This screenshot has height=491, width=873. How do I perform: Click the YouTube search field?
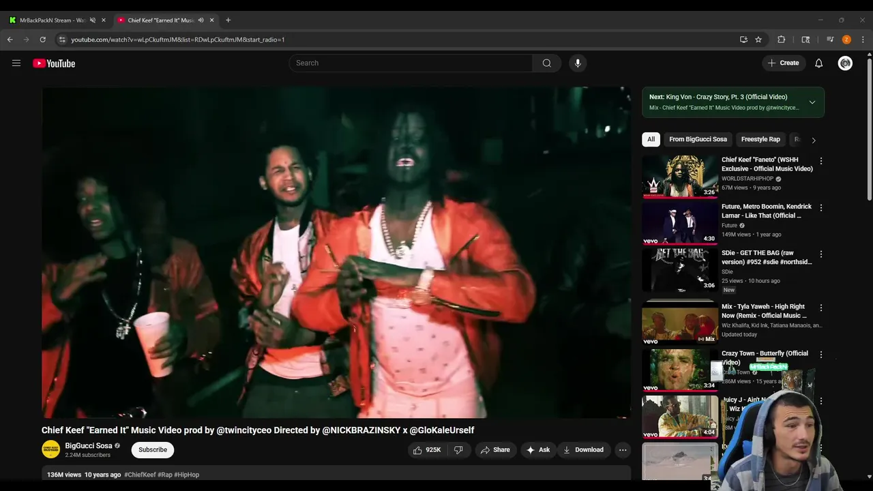coord(411,63)
